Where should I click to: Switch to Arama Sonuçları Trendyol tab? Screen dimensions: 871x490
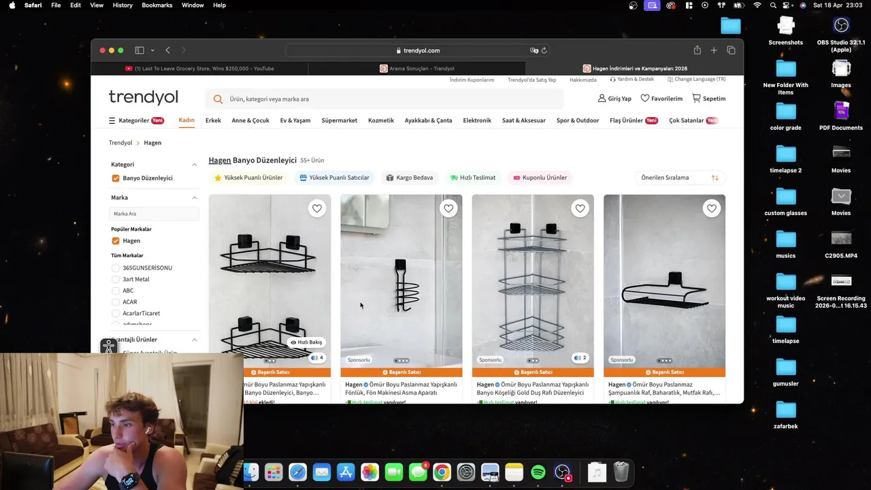pos(416,68)
